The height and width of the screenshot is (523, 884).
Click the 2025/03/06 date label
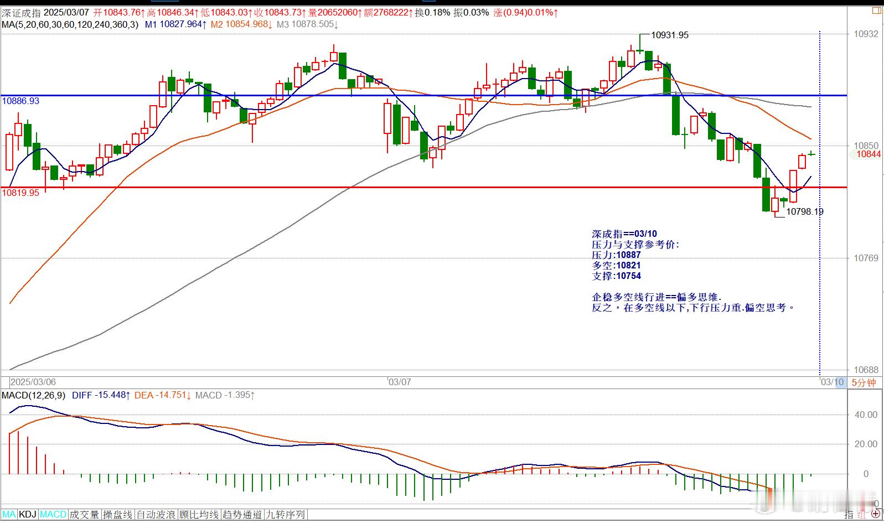tap(33, 382)
